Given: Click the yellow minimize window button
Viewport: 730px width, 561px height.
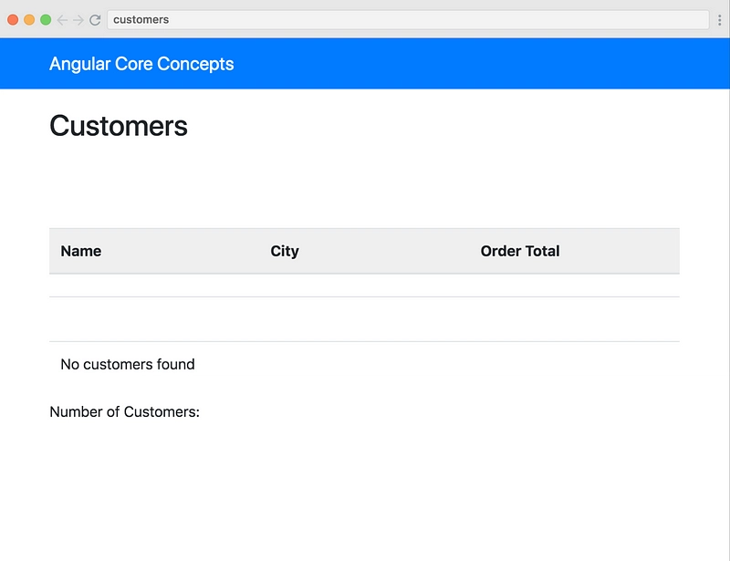Looking at the screenshot, I should (x=29, y=20).
